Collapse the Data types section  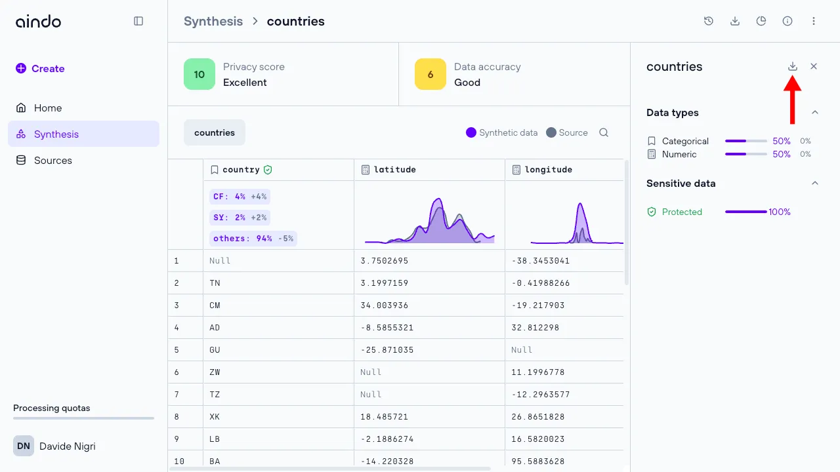(815, 113)
